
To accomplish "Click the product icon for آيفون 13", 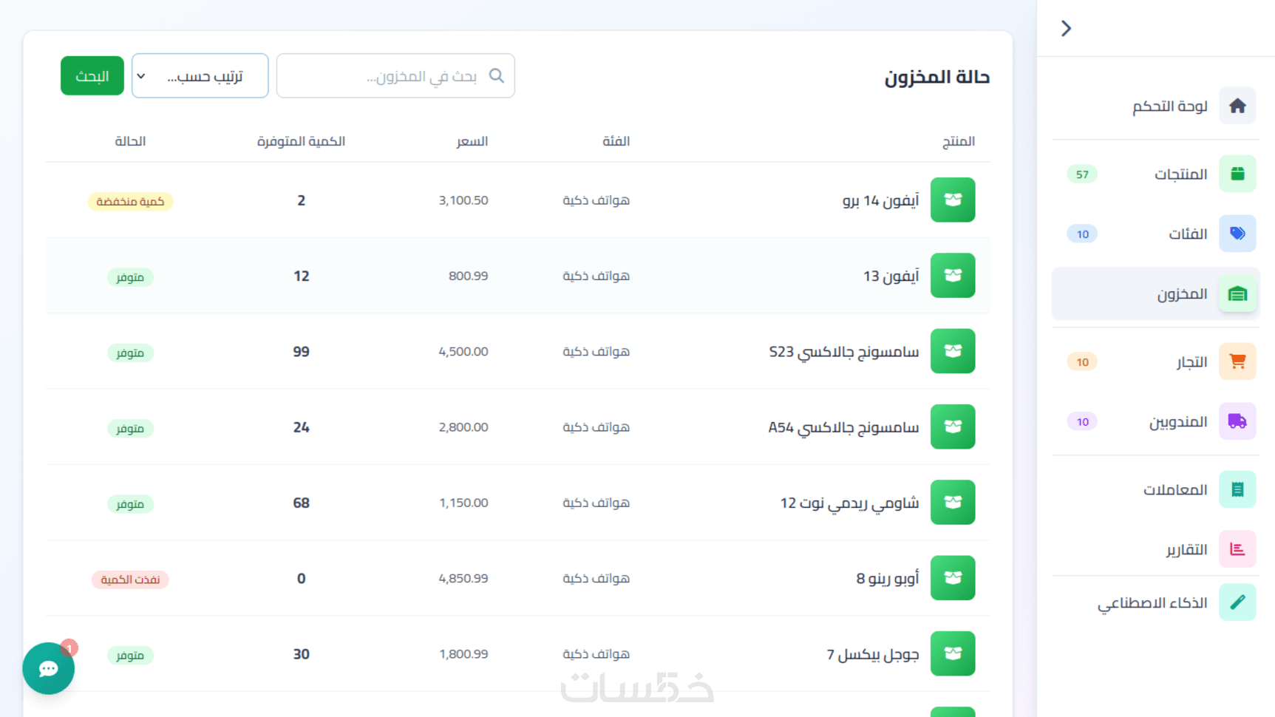I will point(953,275).
